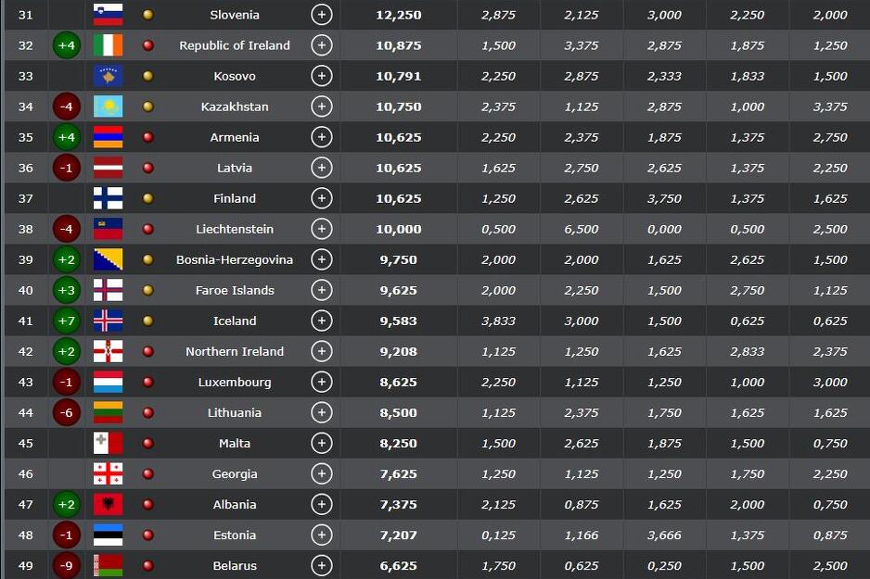Click the Iceland flag icon
The width and height of the screenshot is (870, 579).
pyautogui.click(x=108, y=321)
